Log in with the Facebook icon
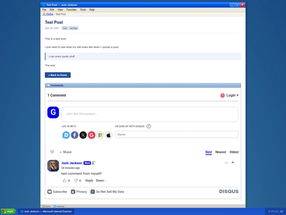Image resolution: width=286 pixels, height=215 pixels. pos(75,135)
